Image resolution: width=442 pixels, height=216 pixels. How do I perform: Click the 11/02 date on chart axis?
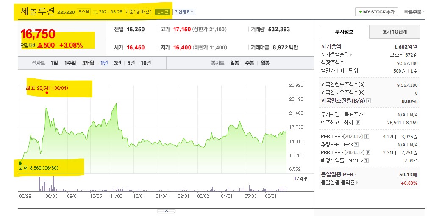[x=116, y=196]
